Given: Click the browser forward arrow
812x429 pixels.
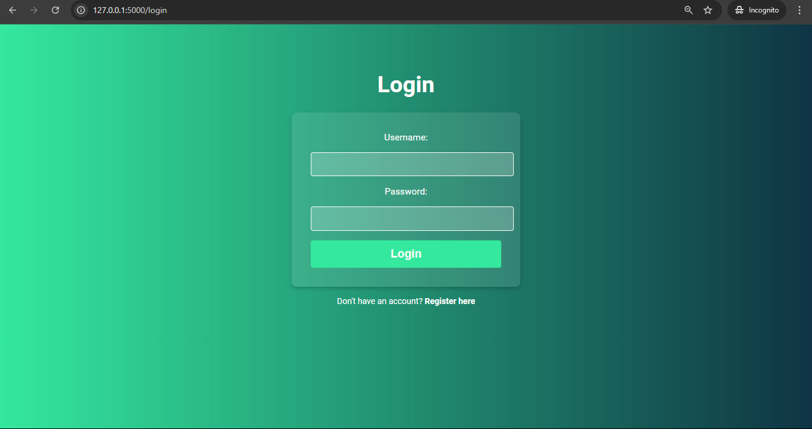Looking at the screenshot, I should 34,10.
